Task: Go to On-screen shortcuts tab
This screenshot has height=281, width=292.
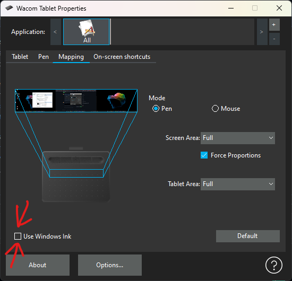Action: 122,57
